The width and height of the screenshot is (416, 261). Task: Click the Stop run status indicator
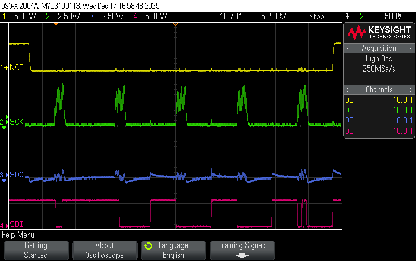(317, 17)
